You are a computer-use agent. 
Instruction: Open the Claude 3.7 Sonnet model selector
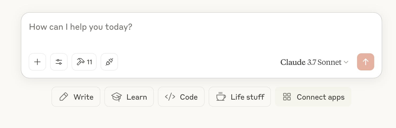point(315,62)
